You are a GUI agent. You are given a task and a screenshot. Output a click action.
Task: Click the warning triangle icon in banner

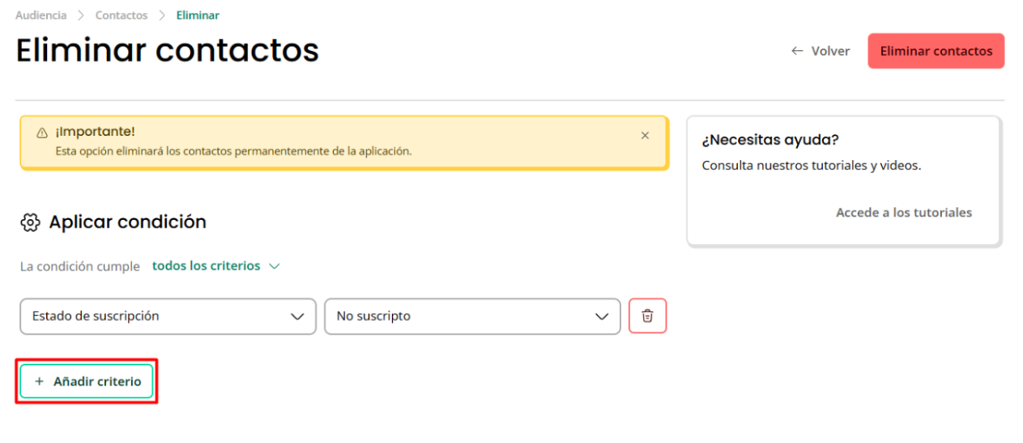click(42, 133)
